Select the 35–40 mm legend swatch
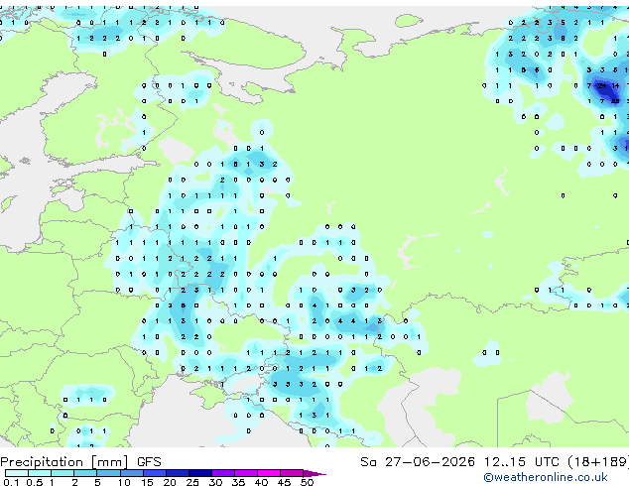629x486 pixels. click(x=245, y=473)
